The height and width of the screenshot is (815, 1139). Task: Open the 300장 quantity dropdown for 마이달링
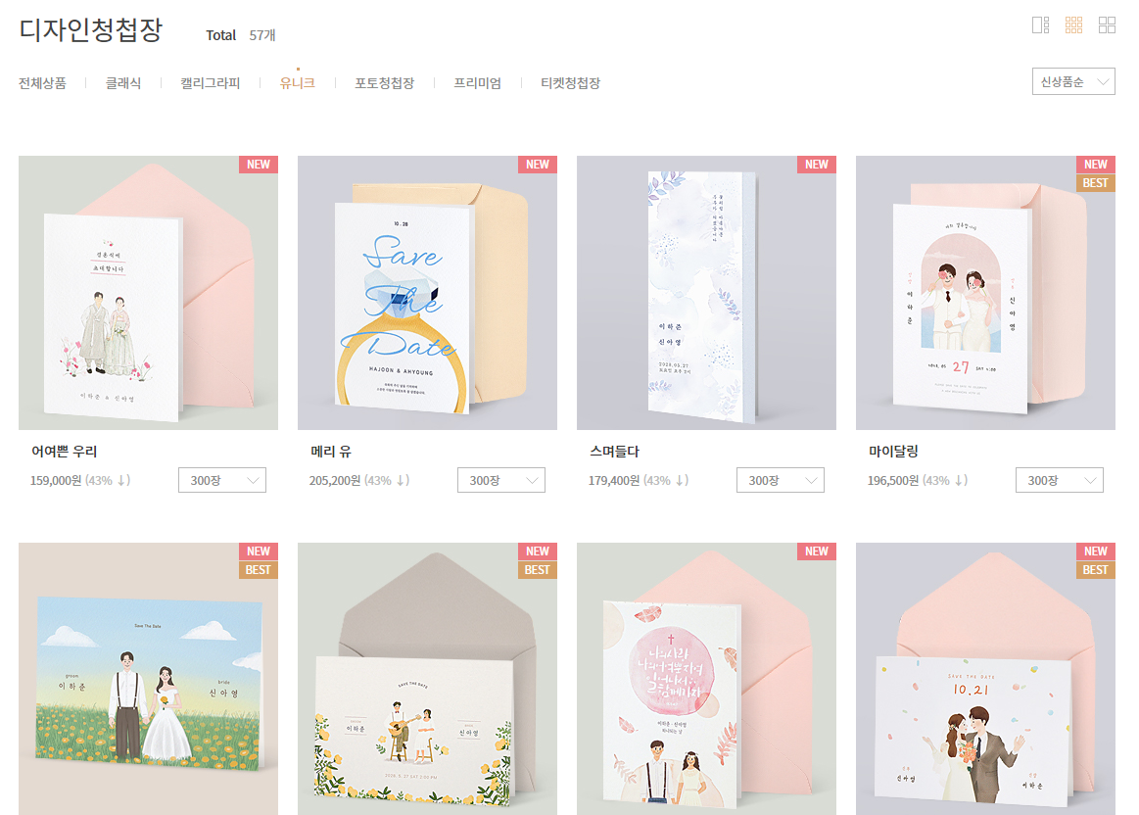(1059, 480)
